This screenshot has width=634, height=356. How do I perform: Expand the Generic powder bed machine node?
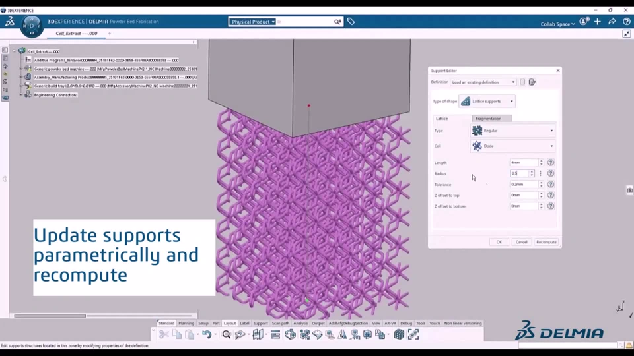[21, 69]
